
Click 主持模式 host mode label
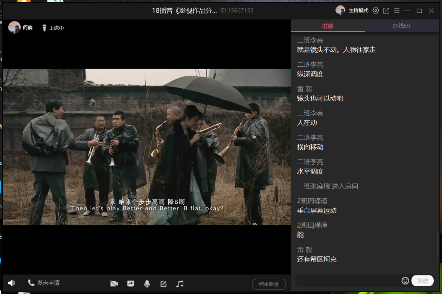click(358, 11)
